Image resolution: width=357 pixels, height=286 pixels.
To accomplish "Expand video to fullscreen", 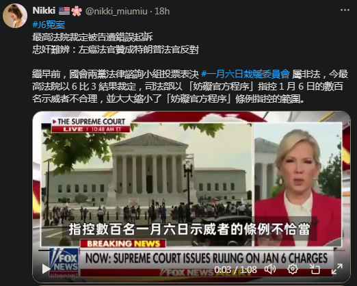I will pos(336,270).
